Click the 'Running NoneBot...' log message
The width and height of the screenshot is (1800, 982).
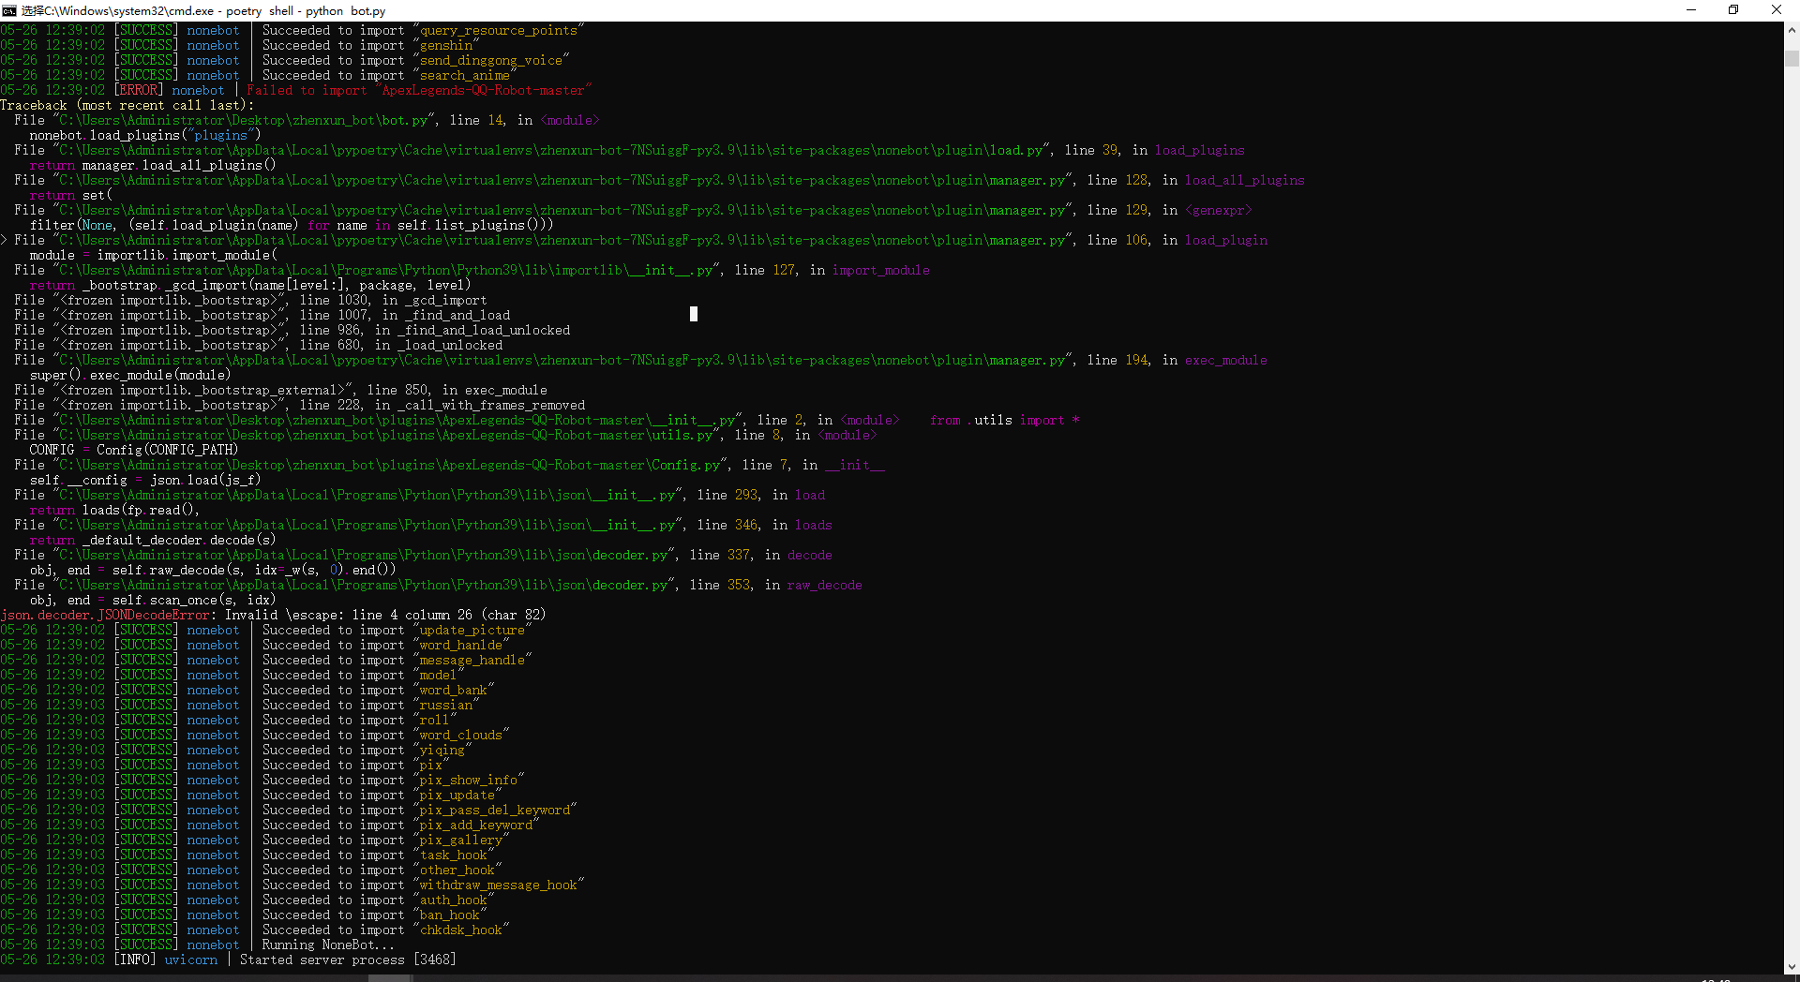[x=328, y=945]
